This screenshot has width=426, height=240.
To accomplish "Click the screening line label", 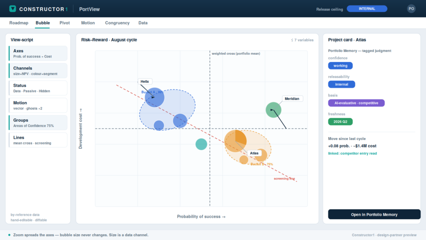I will point(284,179).
